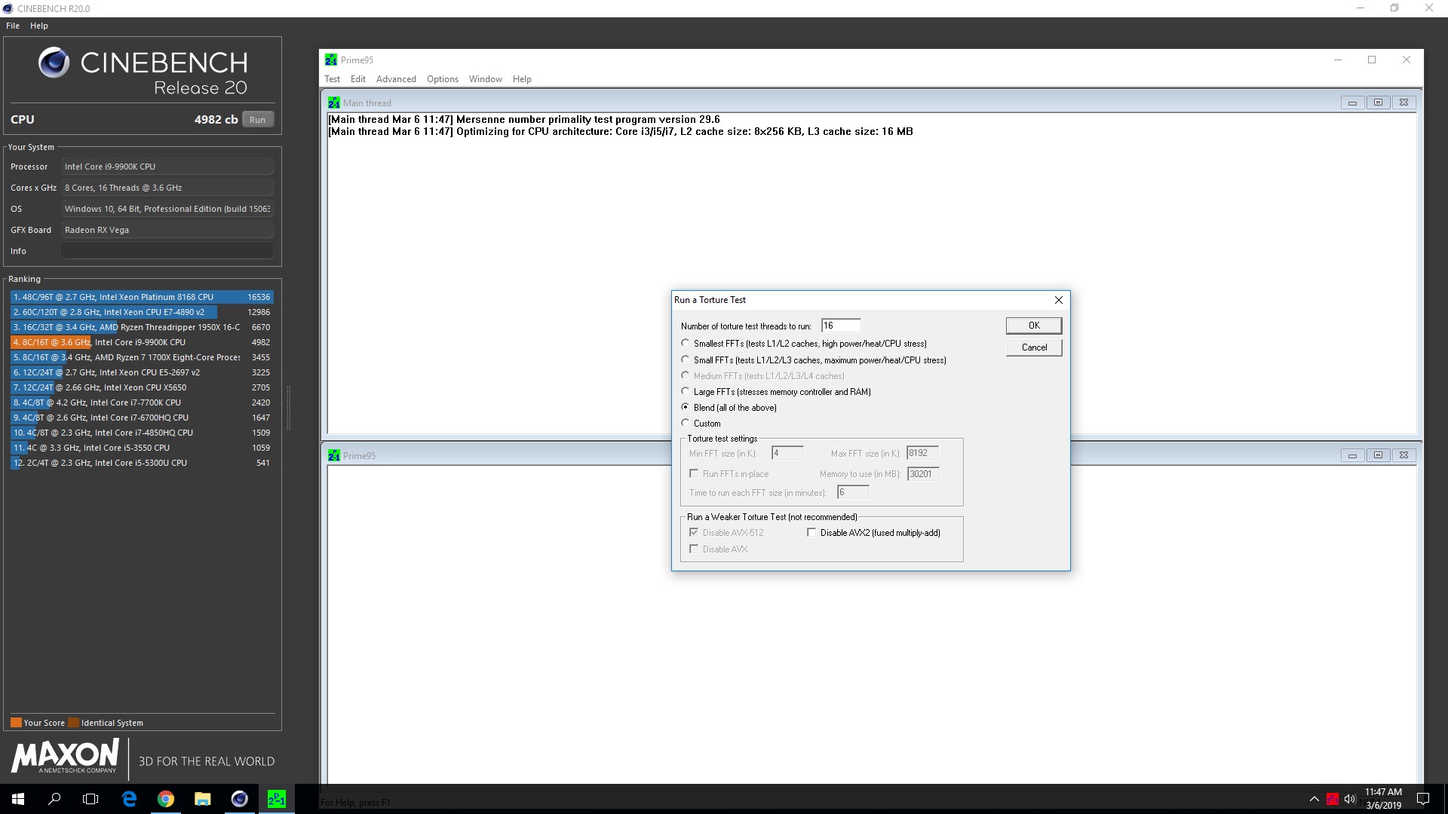Select Custom torture test option
Image resolution: width=1448 pixels, height=814 pixels.
point(685,423)
